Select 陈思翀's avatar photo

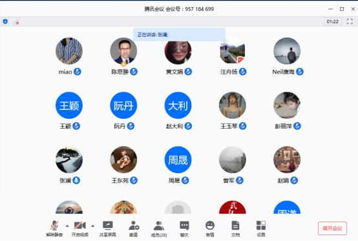[123, 51]
